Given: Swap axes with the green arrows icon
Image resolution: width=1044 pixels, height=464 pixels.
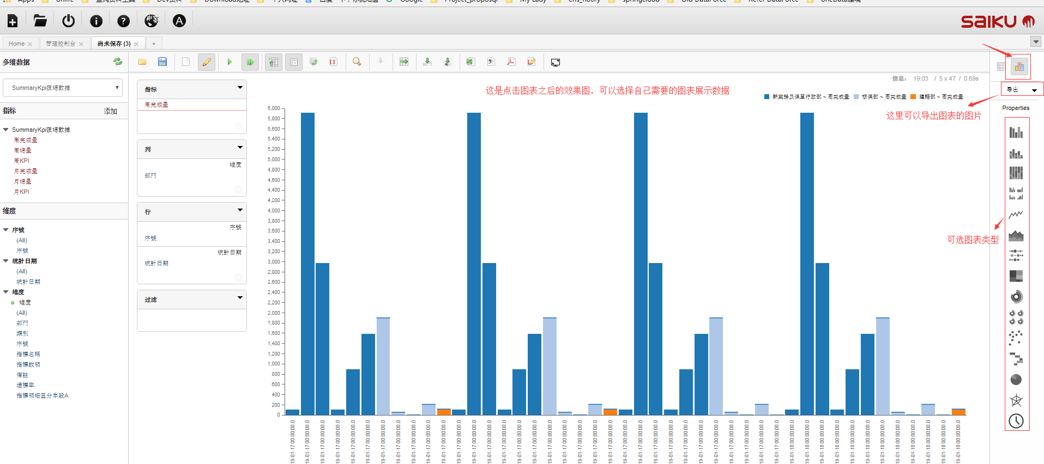Looking at the screenshot, I should (x=313, y=62).
